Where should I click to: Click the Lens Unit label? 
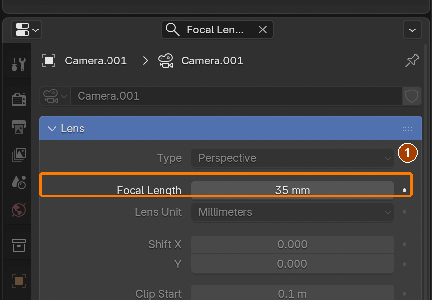[158, 212]
